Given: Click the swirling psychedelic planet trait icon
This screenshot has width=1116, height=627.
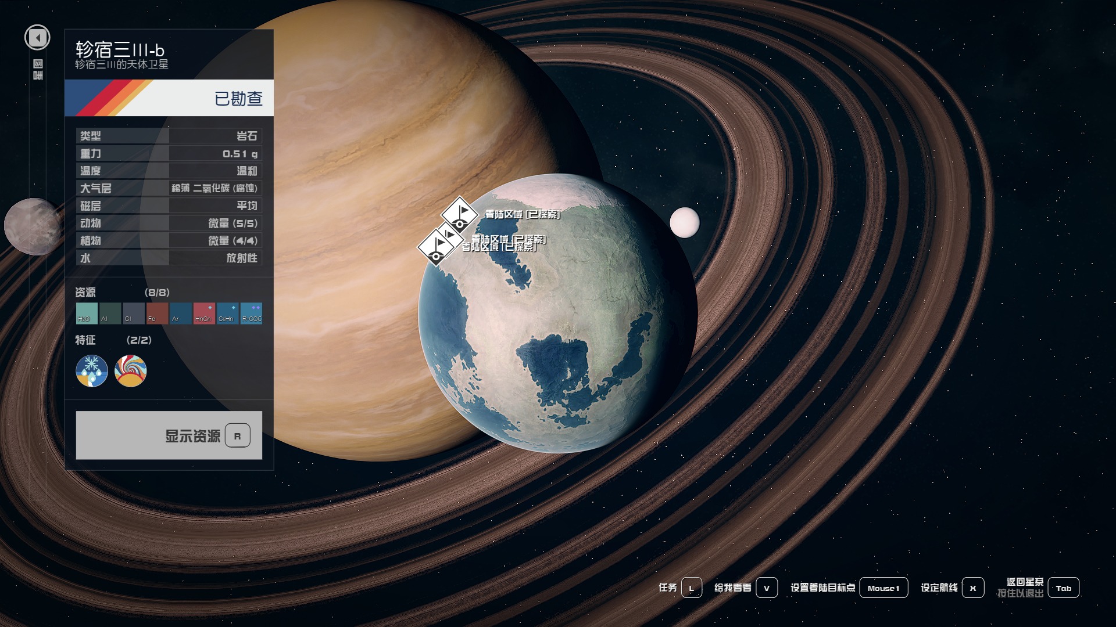Looking at the screenshot, I should 131,371.
